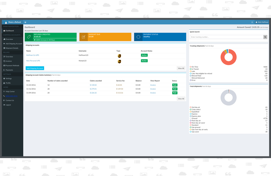Toggle Error legend item
Image resolution: width=271 pixels, height=176 pixels.
193,80
